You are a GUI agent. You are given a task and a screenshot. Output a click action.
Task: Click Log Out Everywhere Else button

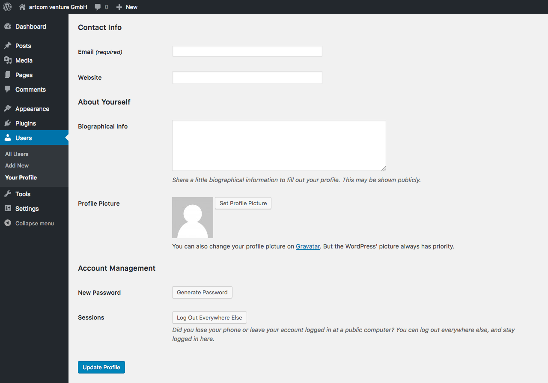click(x=209, y=317)
